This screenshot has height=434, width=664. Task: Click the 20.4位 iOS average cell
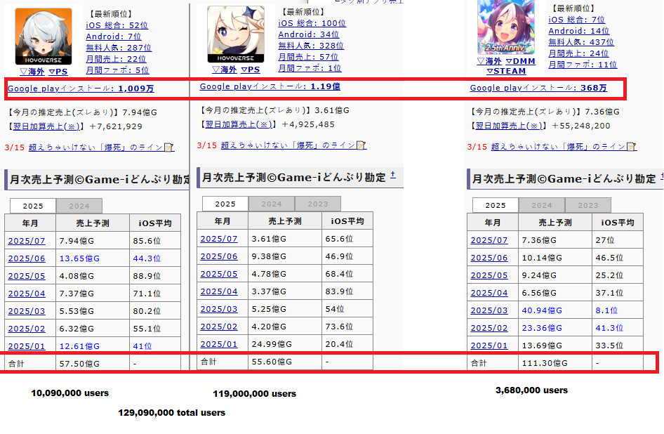pyautogui.click(x=347, y=344)
